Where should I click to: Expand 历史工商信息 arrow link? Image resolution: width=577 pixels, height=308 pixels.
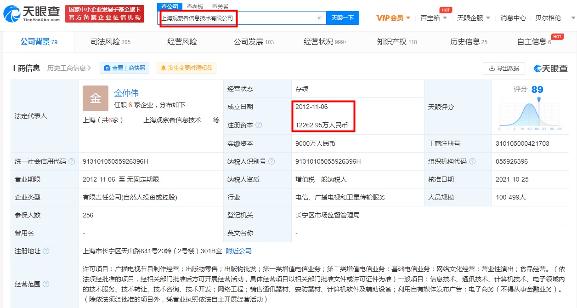(69, 68)
